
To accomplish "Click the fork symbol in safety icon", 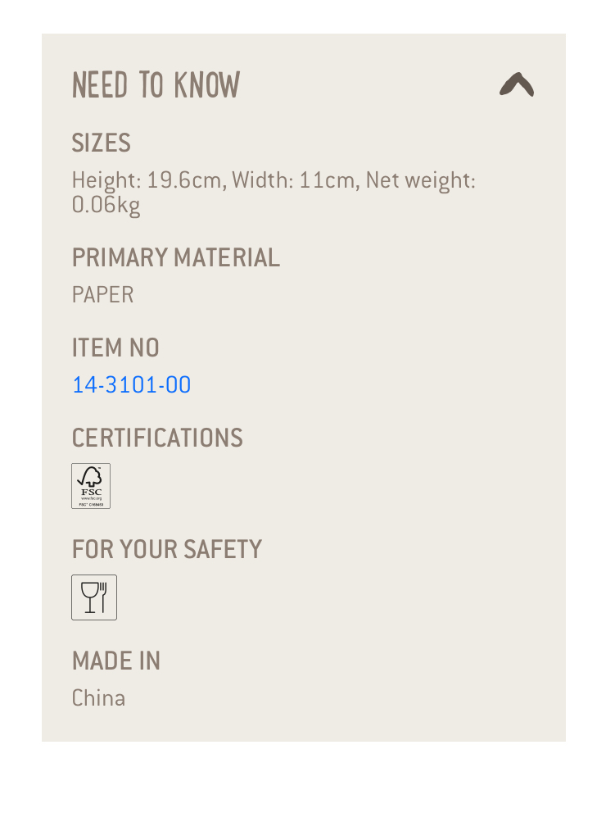I will pyautogui.click(x=103, y=597).
